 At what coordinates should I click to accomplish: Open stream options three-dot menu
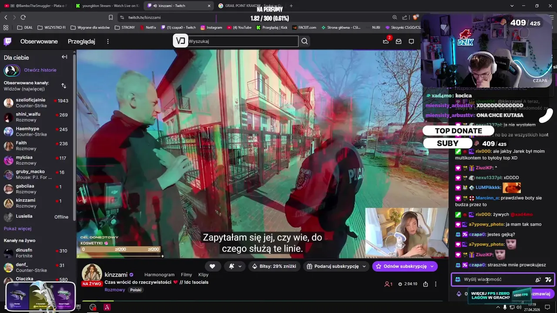pos(436,284)
